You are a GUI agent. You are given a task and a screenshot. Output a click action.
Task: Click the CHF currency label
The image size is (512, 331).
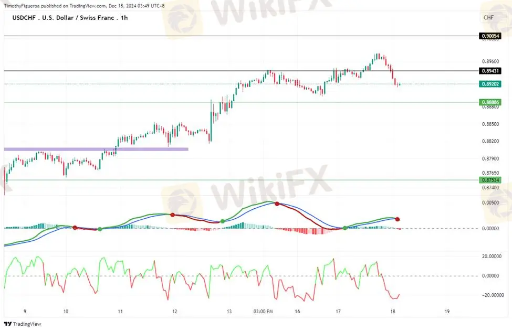click(488, 17)
